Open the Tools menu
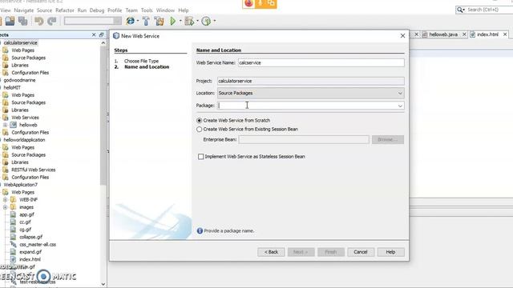Viewport: 513px width, 288px height. click(147, 10)
